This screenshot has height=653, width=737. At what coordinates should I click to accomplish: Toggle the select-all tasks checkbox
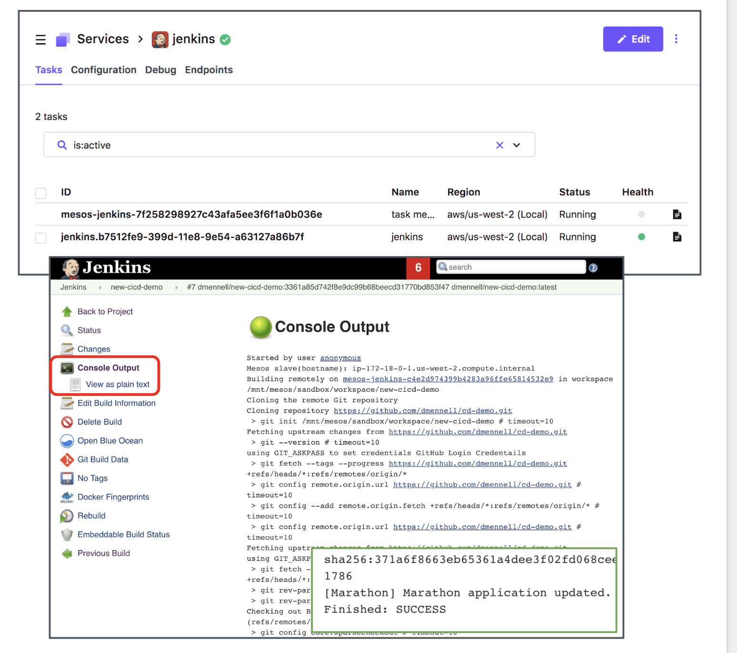pos(41,193)
